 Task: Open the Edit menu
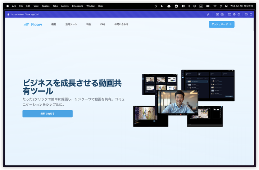tap(28, 6)
